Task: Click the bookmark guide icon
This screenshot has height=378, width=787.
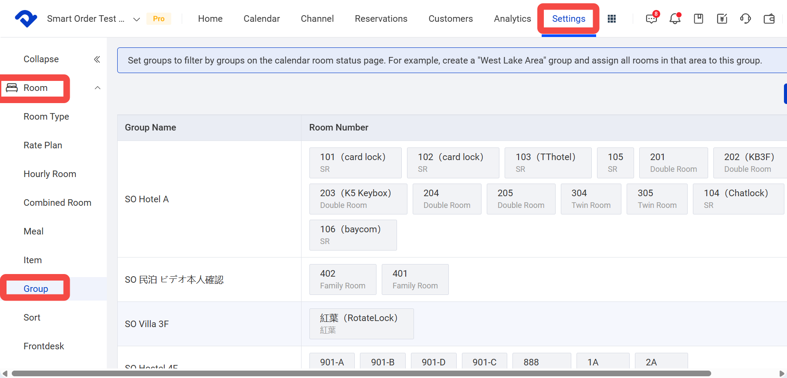Action: point(699,19)
